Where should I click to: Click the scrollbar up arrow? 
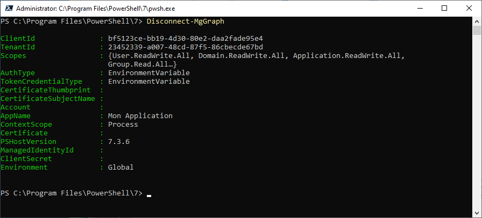(x=477, y=21)
